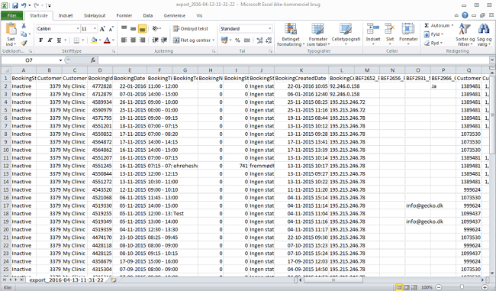The height and width of the screenshot is (291, 496).
Task: Open the Ryd clear dropdown
Action: pos(433,43)
